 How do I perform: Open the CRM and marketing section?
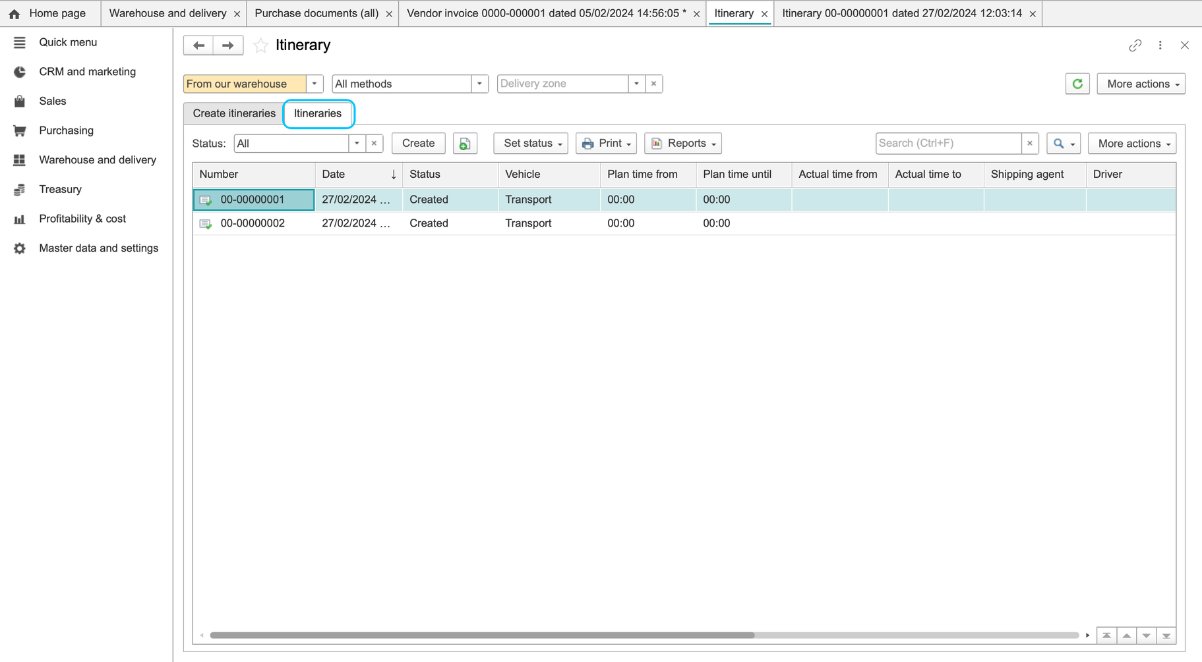[x=87, y=72]
